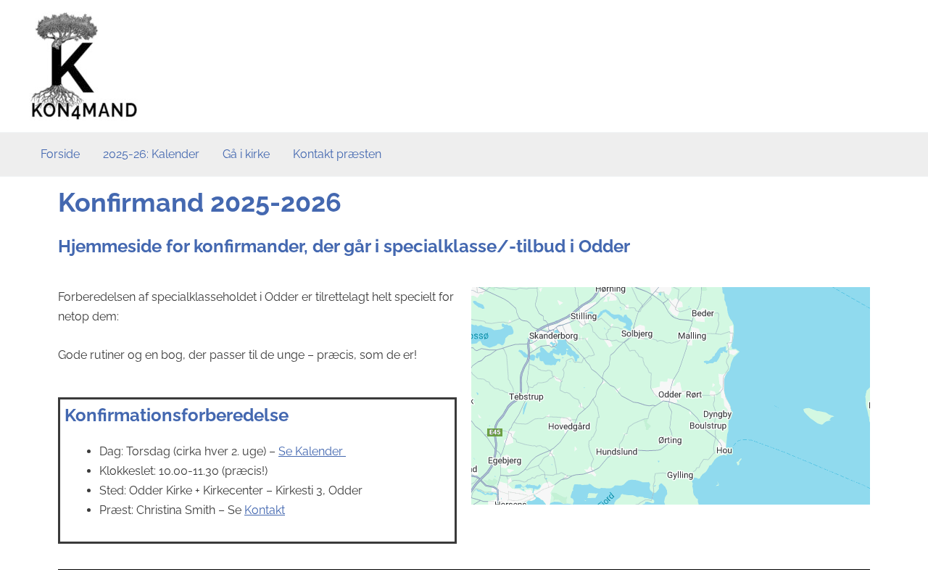Open the Forside menu item
Viewport: 928px width, 580px height.
coord(60,154)
